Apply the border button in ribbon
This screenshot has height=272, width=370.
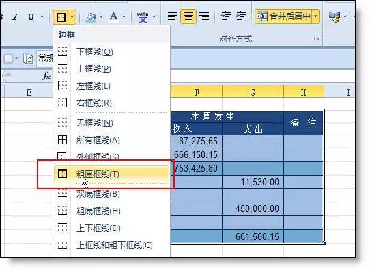click(x=61, y=17)
